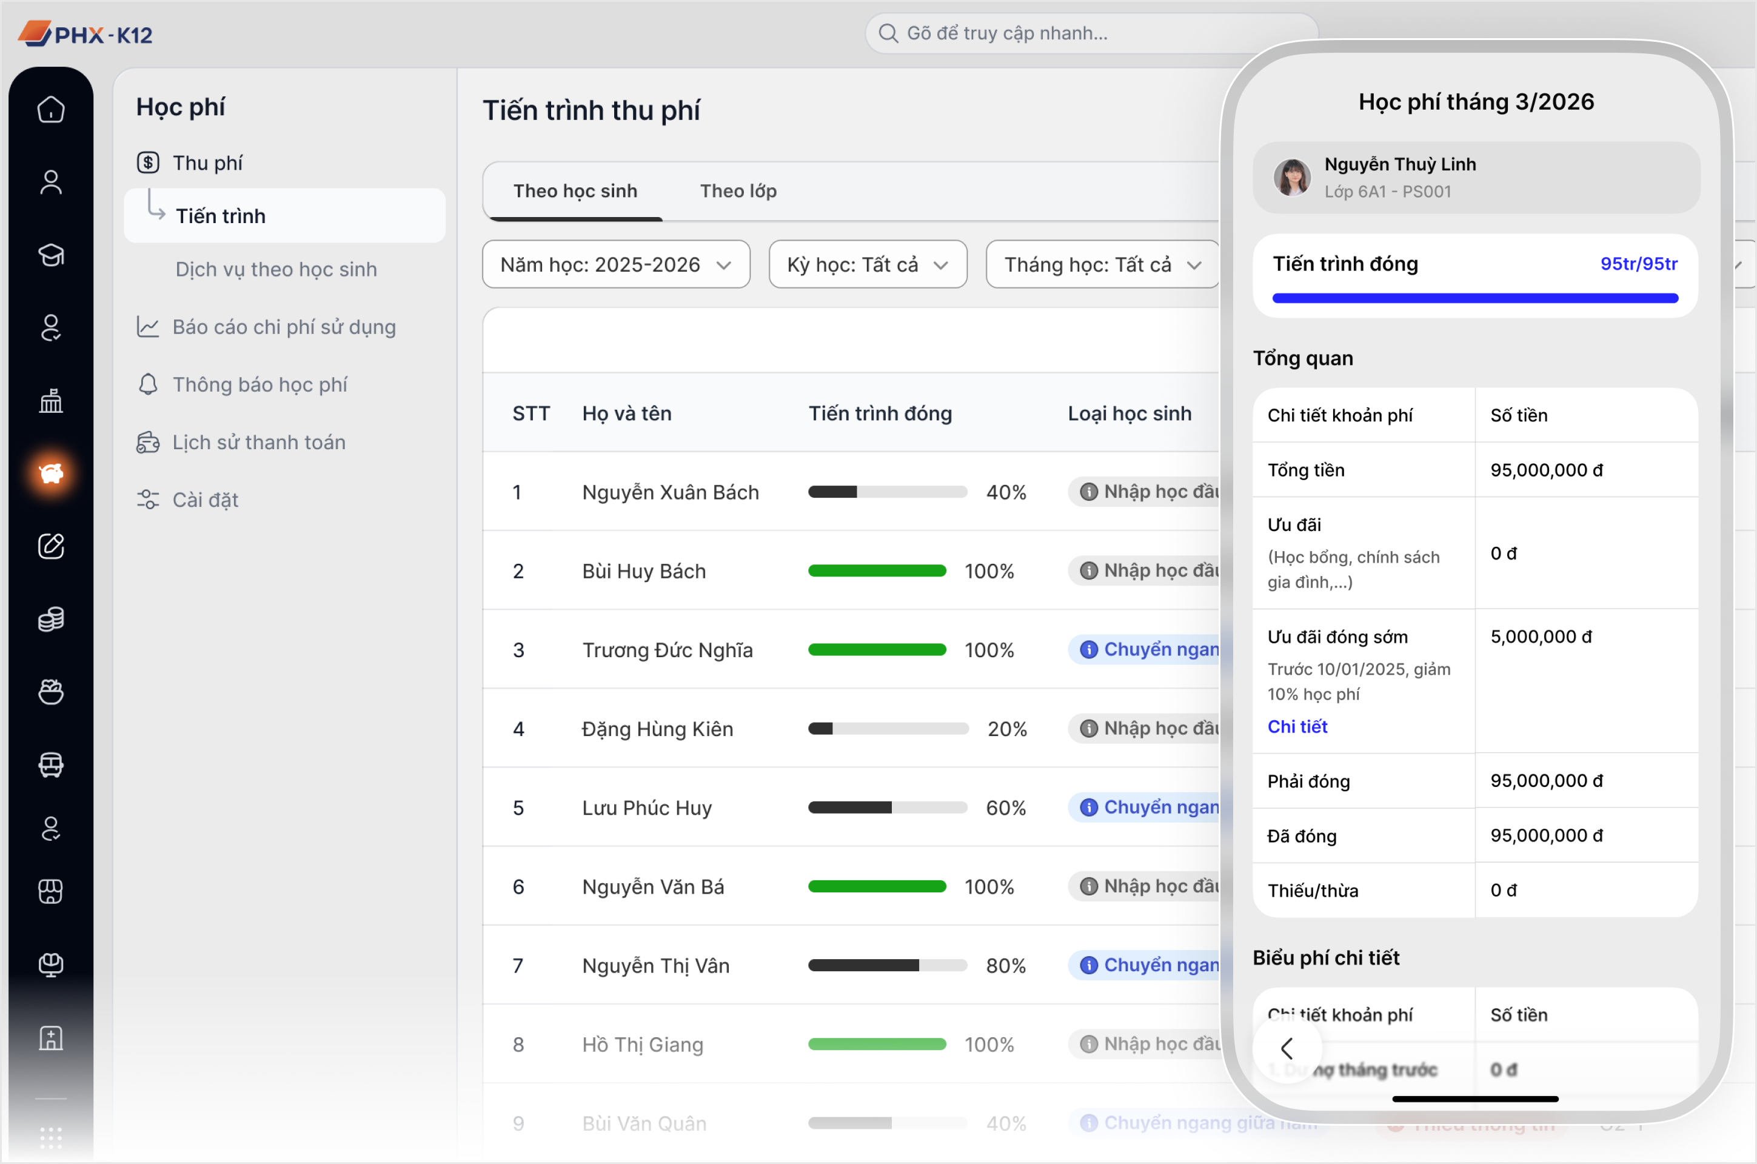
Task: Open the home icon in sidebar
Action: point(50,109)
